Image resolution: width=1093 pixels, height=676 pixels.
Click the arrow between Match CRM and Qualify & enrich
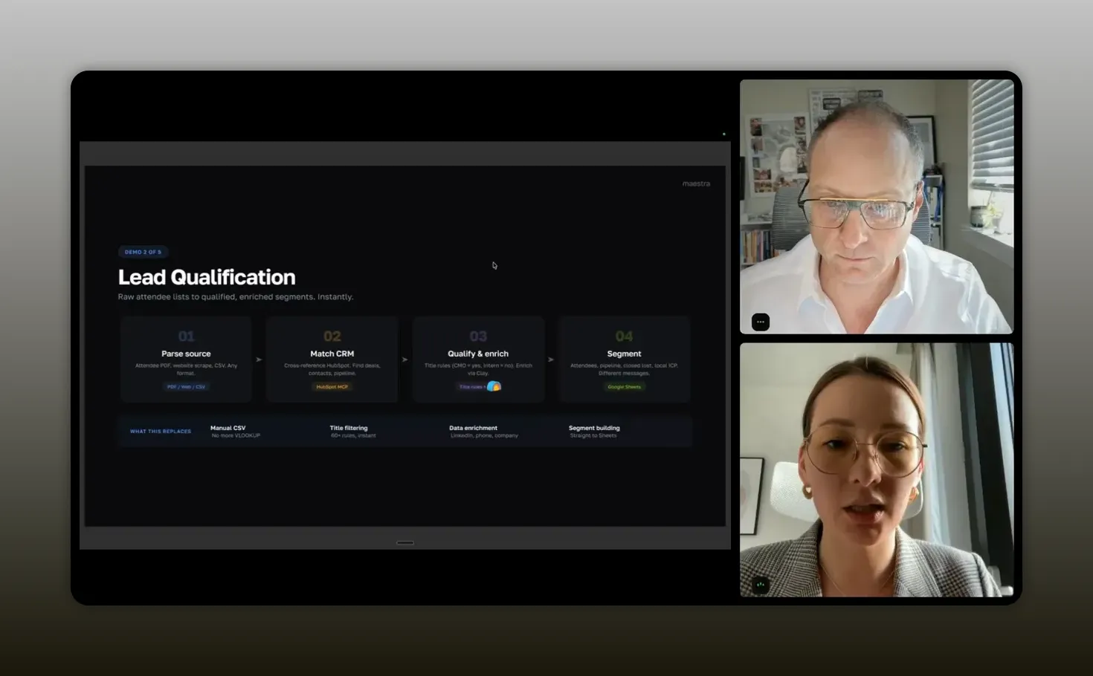[x=404, y=360]
